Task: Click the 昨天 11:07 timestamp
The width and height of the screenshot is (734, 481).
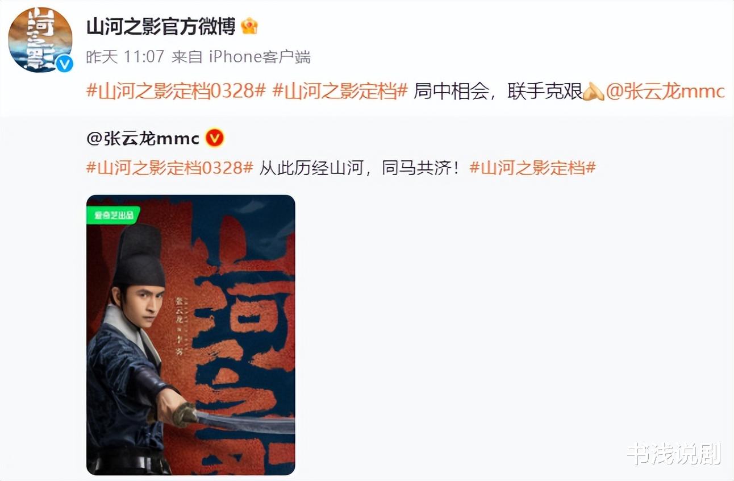Action: 125,56
